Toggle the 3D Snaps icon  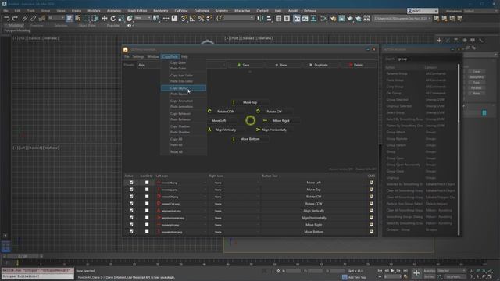[184, 19]
